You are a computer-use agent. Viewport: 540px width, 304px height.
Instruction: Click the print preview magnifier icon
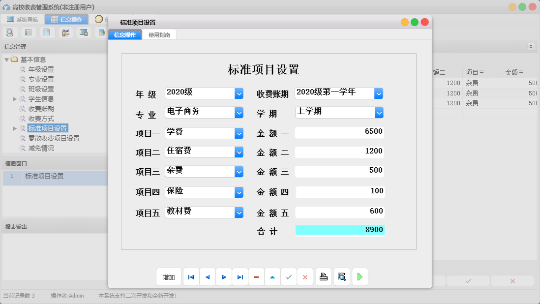341,276
